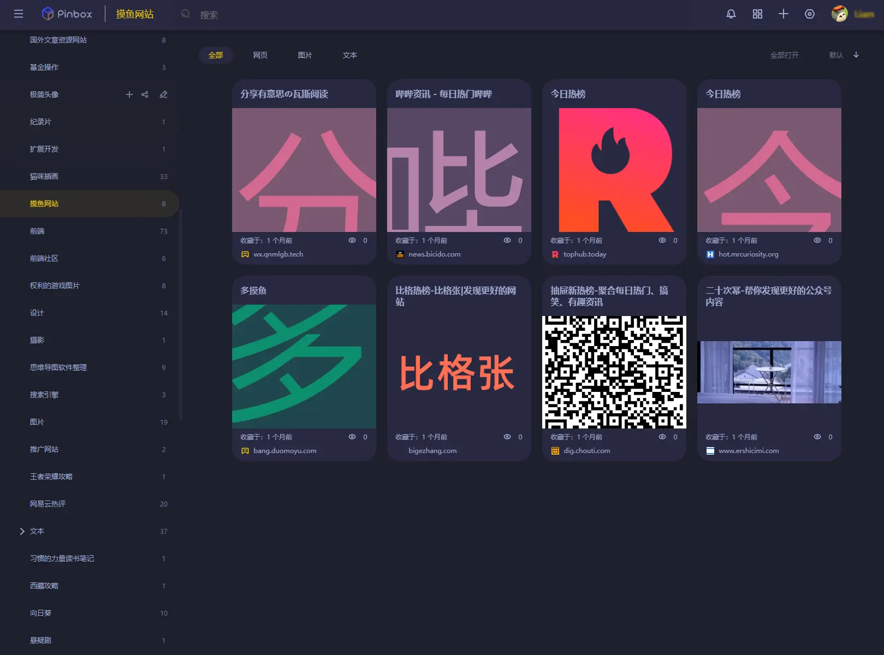Image resolution: width=884 pixels, height=655 pixels.
Task: Click view-count eye on 哔哔资讯 card
Action: (x=507, y=240)
